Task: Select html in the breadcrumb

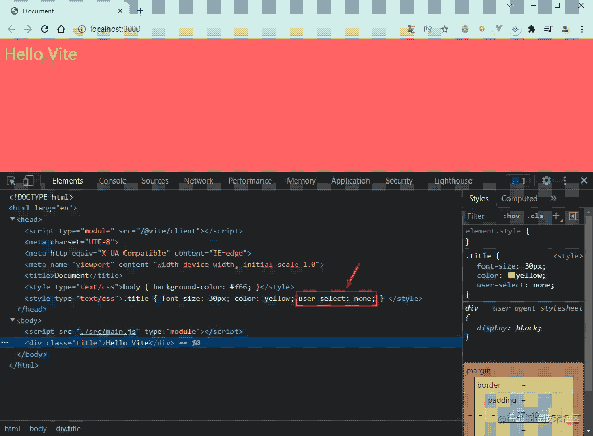Action: [12, 428]
